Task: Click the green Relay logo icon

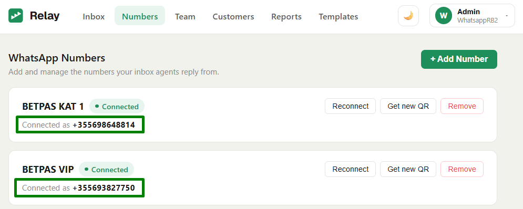Action: (x=16, y=16)
